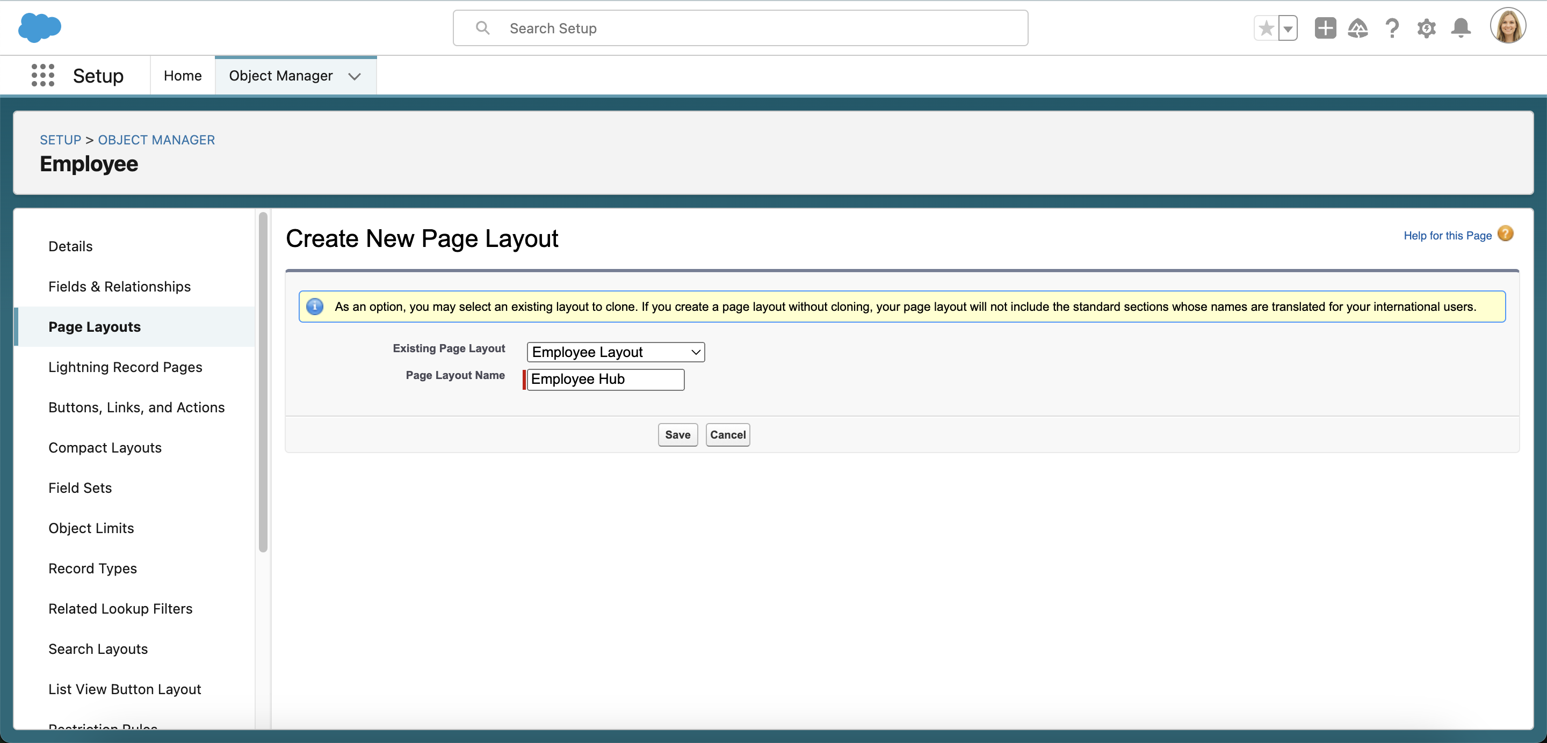Viewport: 1547px width, 743px height.
Task: Click the Save button
Action: (678, 434)
